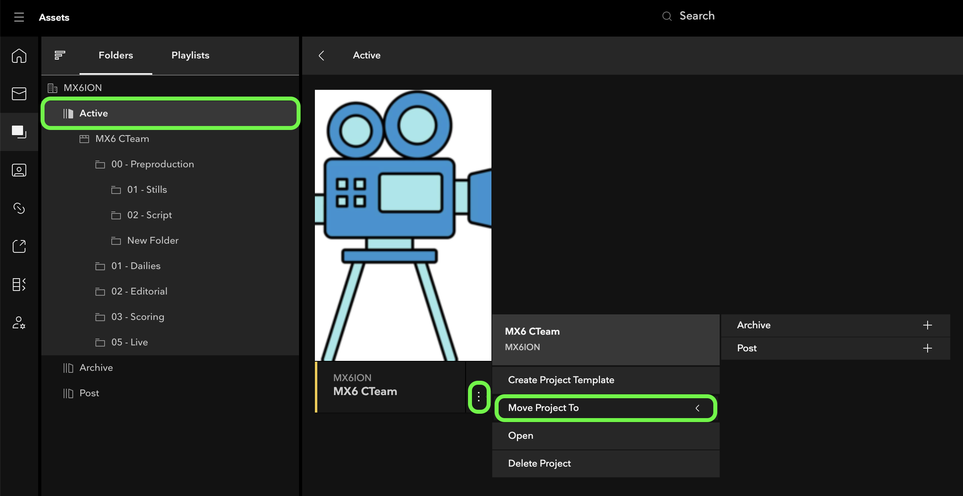Viewport: 963px width, 496px height.
Task: Switch to the Playlists tab
Action: click(190, 55)
